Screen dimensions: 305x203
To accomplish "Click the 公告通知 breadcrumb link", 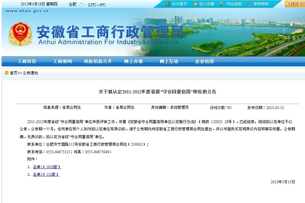I will [x=30, y=73].
